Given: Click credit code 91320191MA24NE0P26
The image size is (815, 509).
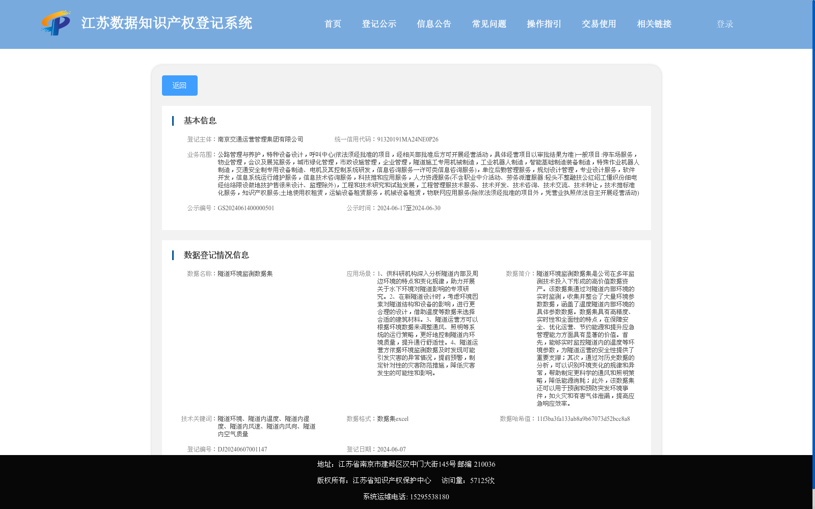Looking at the screenshot, I should click(x=407, y=139).
